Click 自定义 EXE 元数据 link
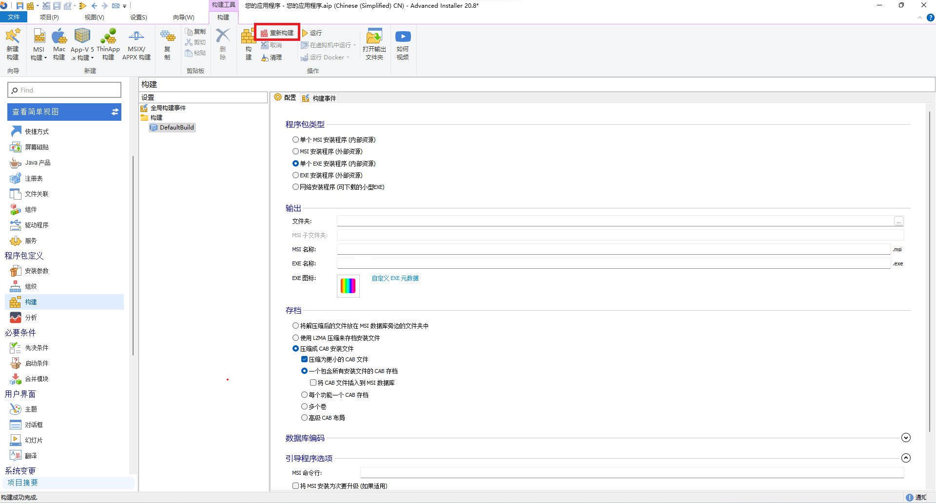Screen dimensions: 936x503 click(395, 279)
